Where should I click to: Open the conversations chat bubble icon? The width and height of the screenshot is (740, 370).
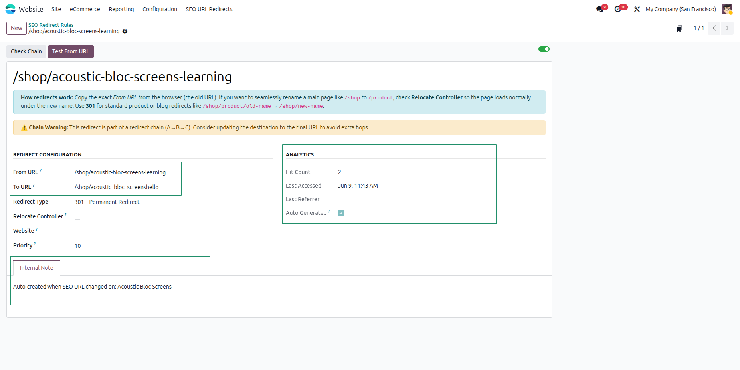600,9
